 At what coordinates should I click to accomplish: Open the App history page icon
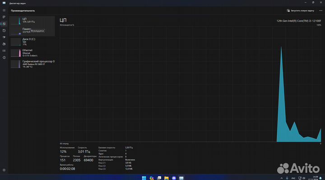(4, 30)
